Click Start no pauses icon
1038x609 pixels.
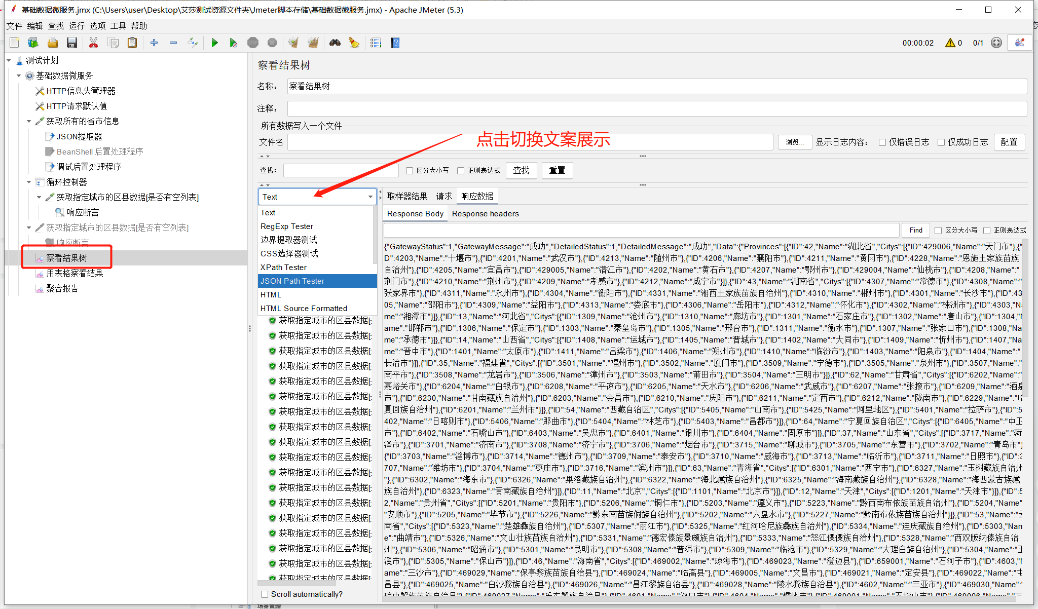[x=233, y=43]
